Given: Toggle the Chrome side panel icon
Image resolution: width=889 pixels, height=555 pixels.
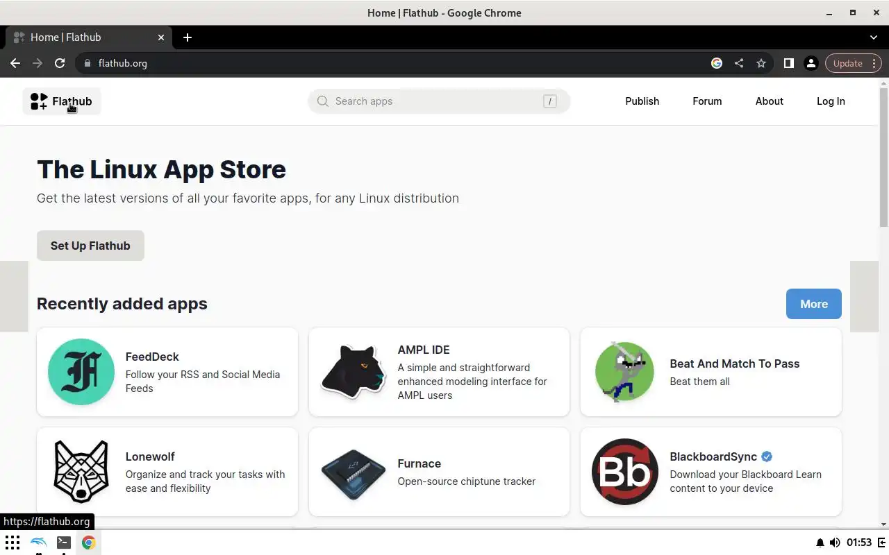Looking at the screenshot, I should click(x=789, y=63).
